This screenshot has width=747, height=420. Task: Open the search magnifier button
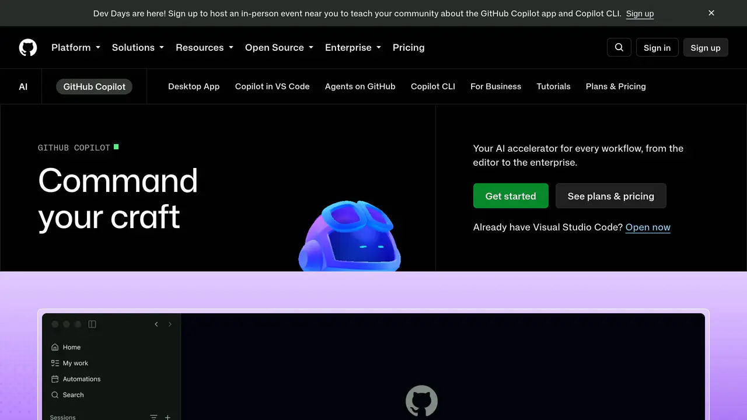click(619, 47)
